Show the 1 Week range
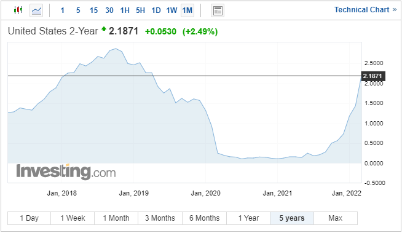Viewport: 402px width, 233px height. tap(73, 218)
